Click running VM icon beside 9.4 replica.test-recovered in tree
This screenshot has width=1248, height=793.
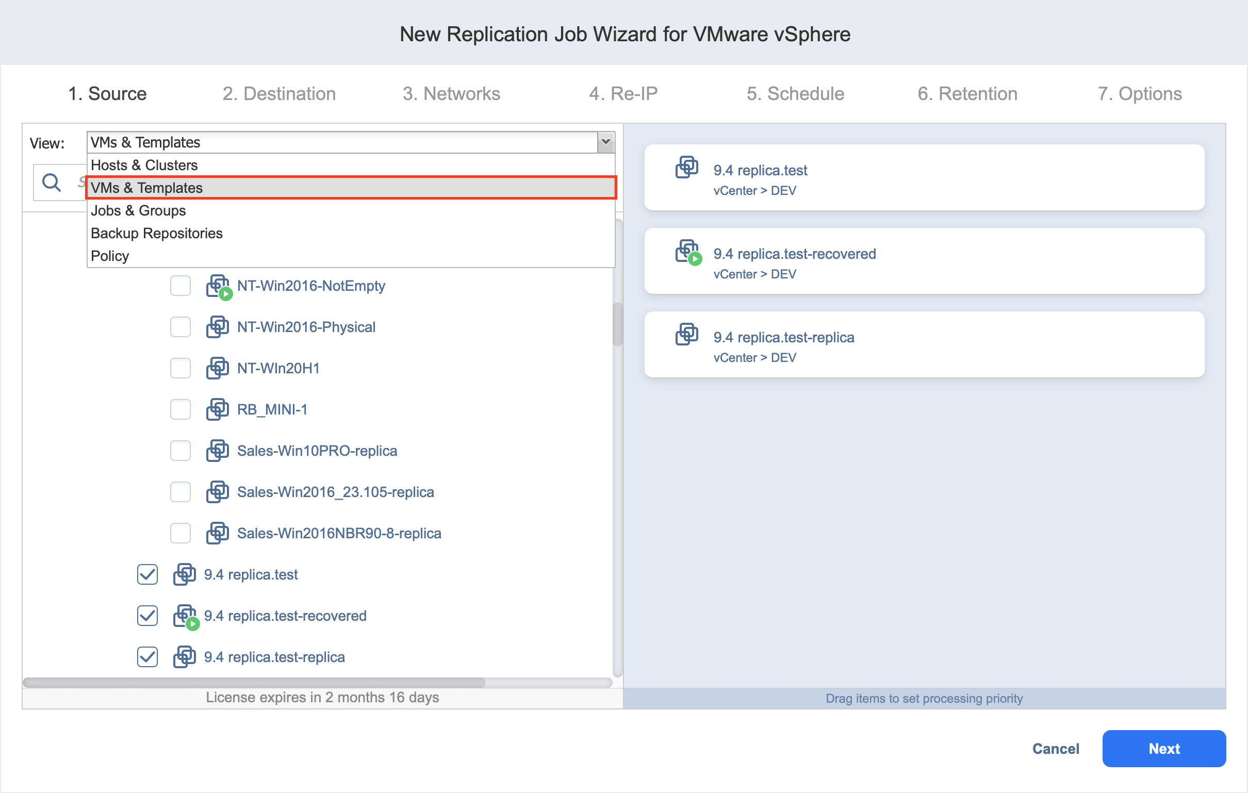click(x=186, y=617)
